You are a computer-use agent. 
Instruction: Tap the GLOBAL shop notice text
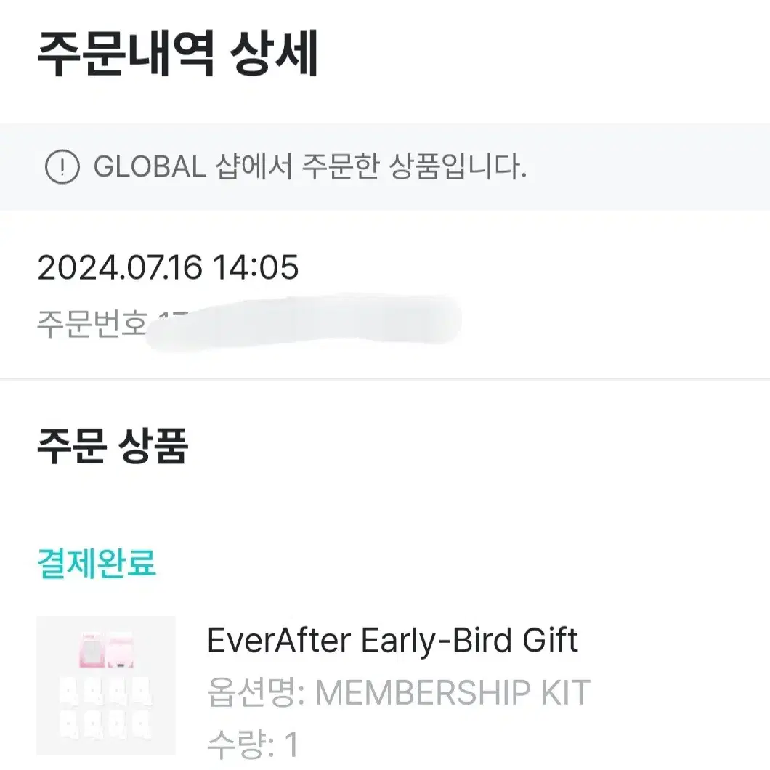pyautogui.click(x=310, y=167)
